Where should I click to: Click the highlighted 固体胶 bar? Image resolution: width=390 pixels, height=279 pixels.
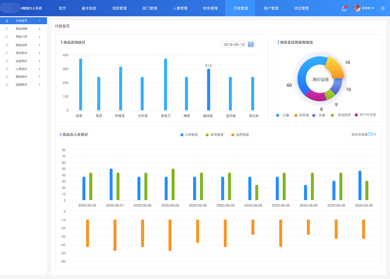[x=209, y=90]
